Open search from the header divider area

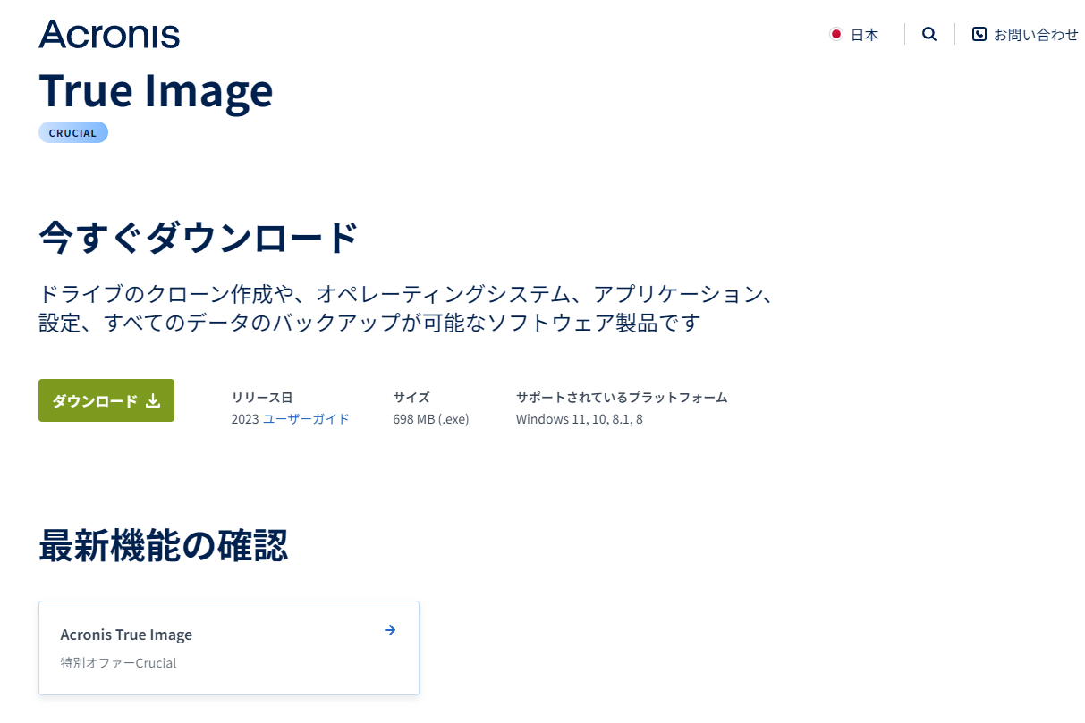[929, 34]
